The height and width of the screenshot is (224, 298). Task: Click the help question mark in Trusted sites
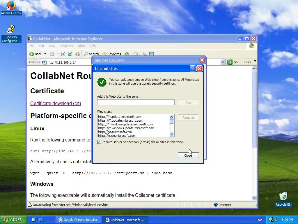[x=193, y=68]
